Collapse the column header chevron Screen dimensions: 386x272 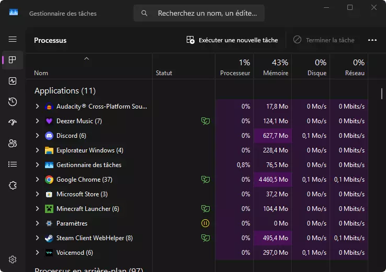coord(87,58)
